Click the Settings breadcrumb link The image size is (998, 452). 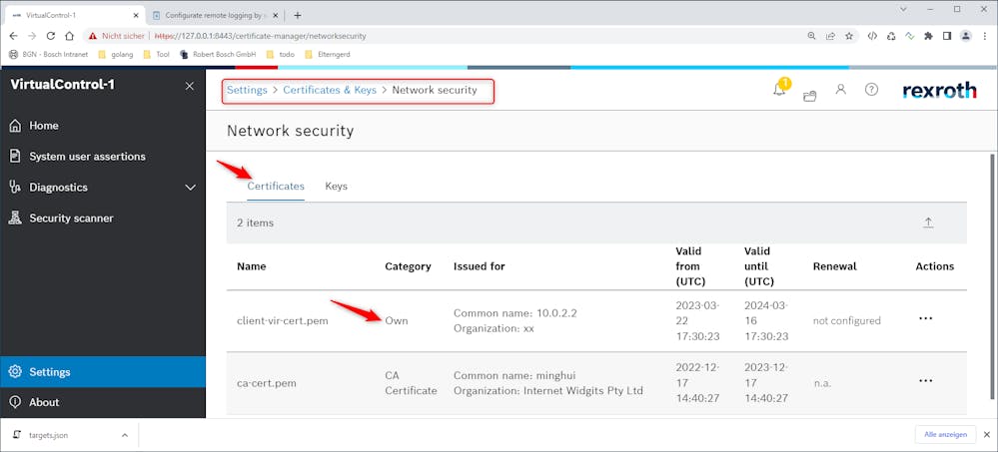coord(247,90)
